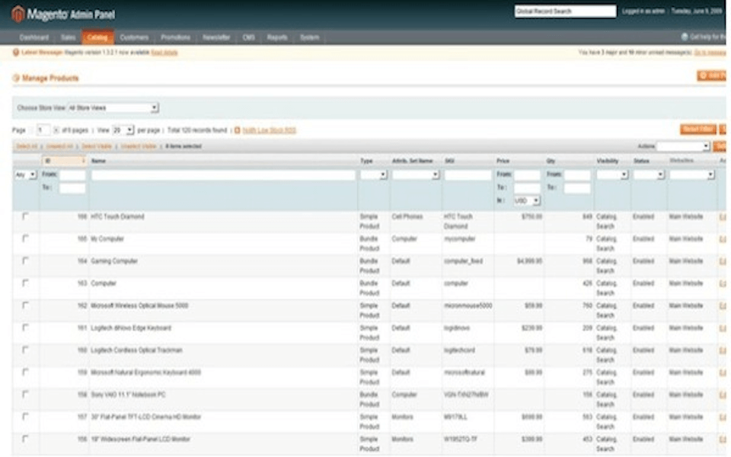Open the Sales menu
Image resolution: width=731 pixels, height=457 pixels.
coord(68,37)
